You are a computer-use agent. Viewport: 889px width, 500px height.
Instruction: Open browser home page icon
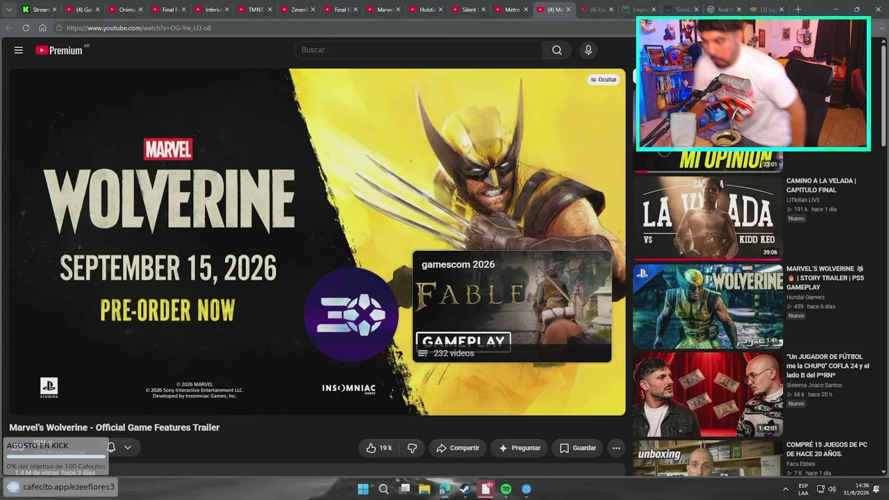coord(42,28)
